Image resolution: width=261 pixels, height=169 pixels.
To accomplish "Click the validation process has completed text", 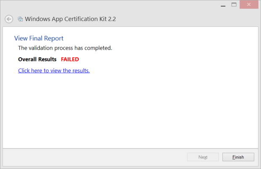I will [65, 48].
